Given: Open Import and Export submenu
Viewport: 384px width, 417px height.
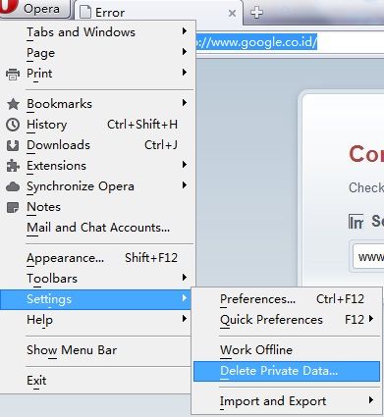Looking at the screenshot, I should point(287,401).
